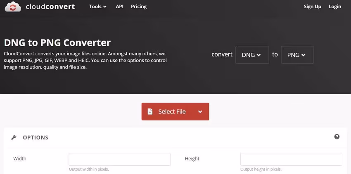The width and height of the screenshot is (351, 174).
Task: Open the API page
Action: coord(119,7)
